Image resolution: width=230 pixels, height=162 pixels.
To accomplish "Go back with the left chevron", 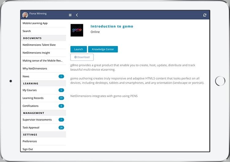I will coord(77,15).
